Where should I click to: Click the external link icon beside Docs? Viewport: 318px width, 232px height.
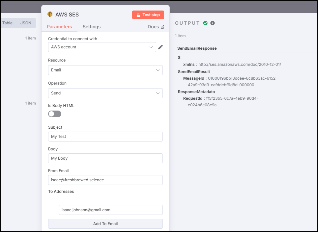(162, 27)
